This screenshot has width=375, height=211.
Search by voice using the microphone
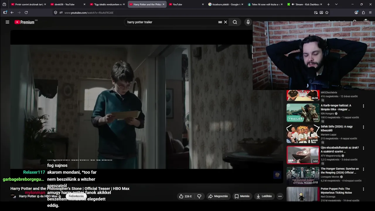tap(248, 22)
